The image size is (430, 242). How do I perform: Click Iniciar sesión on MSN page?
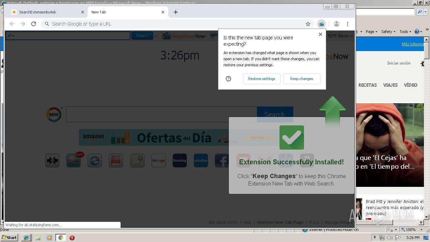coord(399,63)
